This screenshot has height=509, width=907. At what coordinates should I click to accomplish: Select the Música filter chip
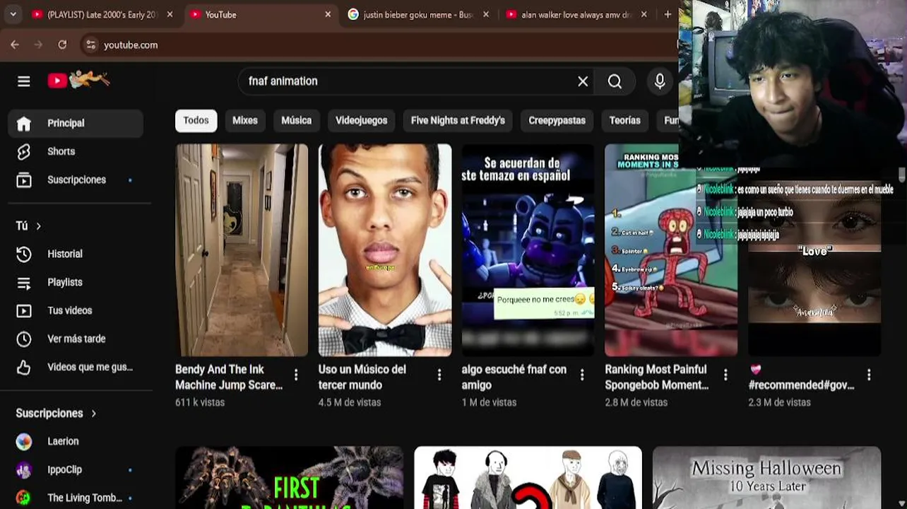tap(296, 121)
